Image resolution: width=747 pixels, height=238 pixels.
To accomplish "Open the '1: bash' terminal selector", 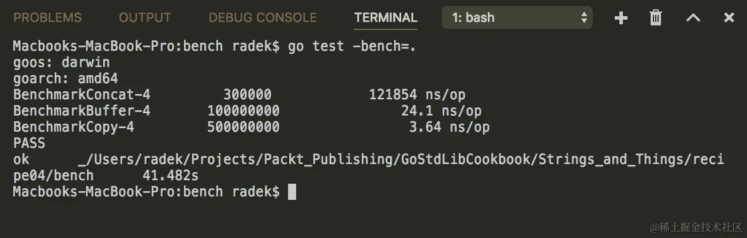I will tap(517, 17).
